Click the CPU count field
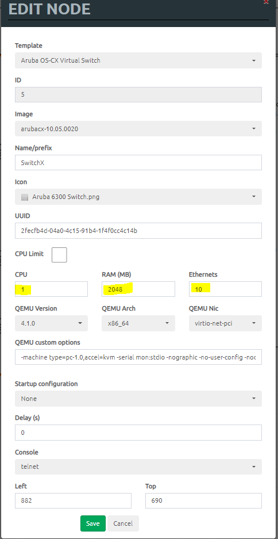Viewport: 278px width, 539px height. [52, 289]
